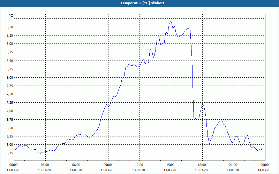Screen dimensions: 279x174
Task: Click the 13.03.20 date under 12:00
Action: click(x=139, y=170)
